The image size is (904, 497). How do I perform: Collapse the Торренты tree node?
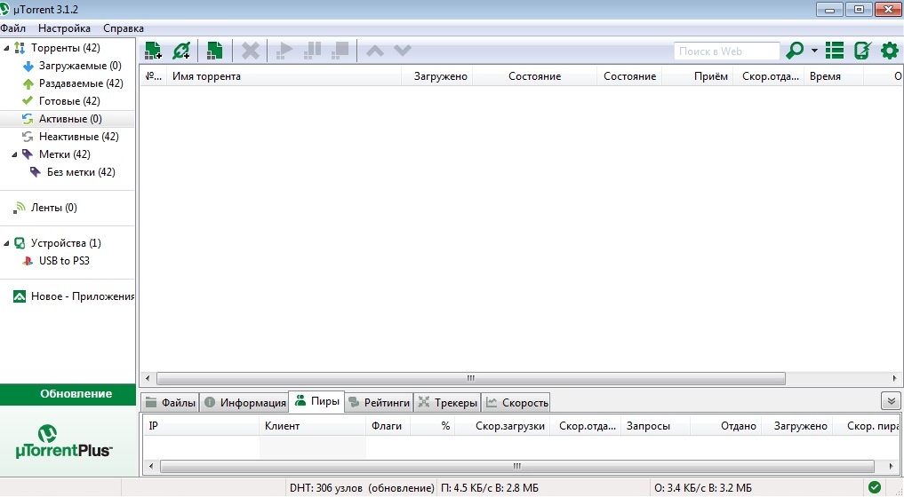[x=7, y=48]
